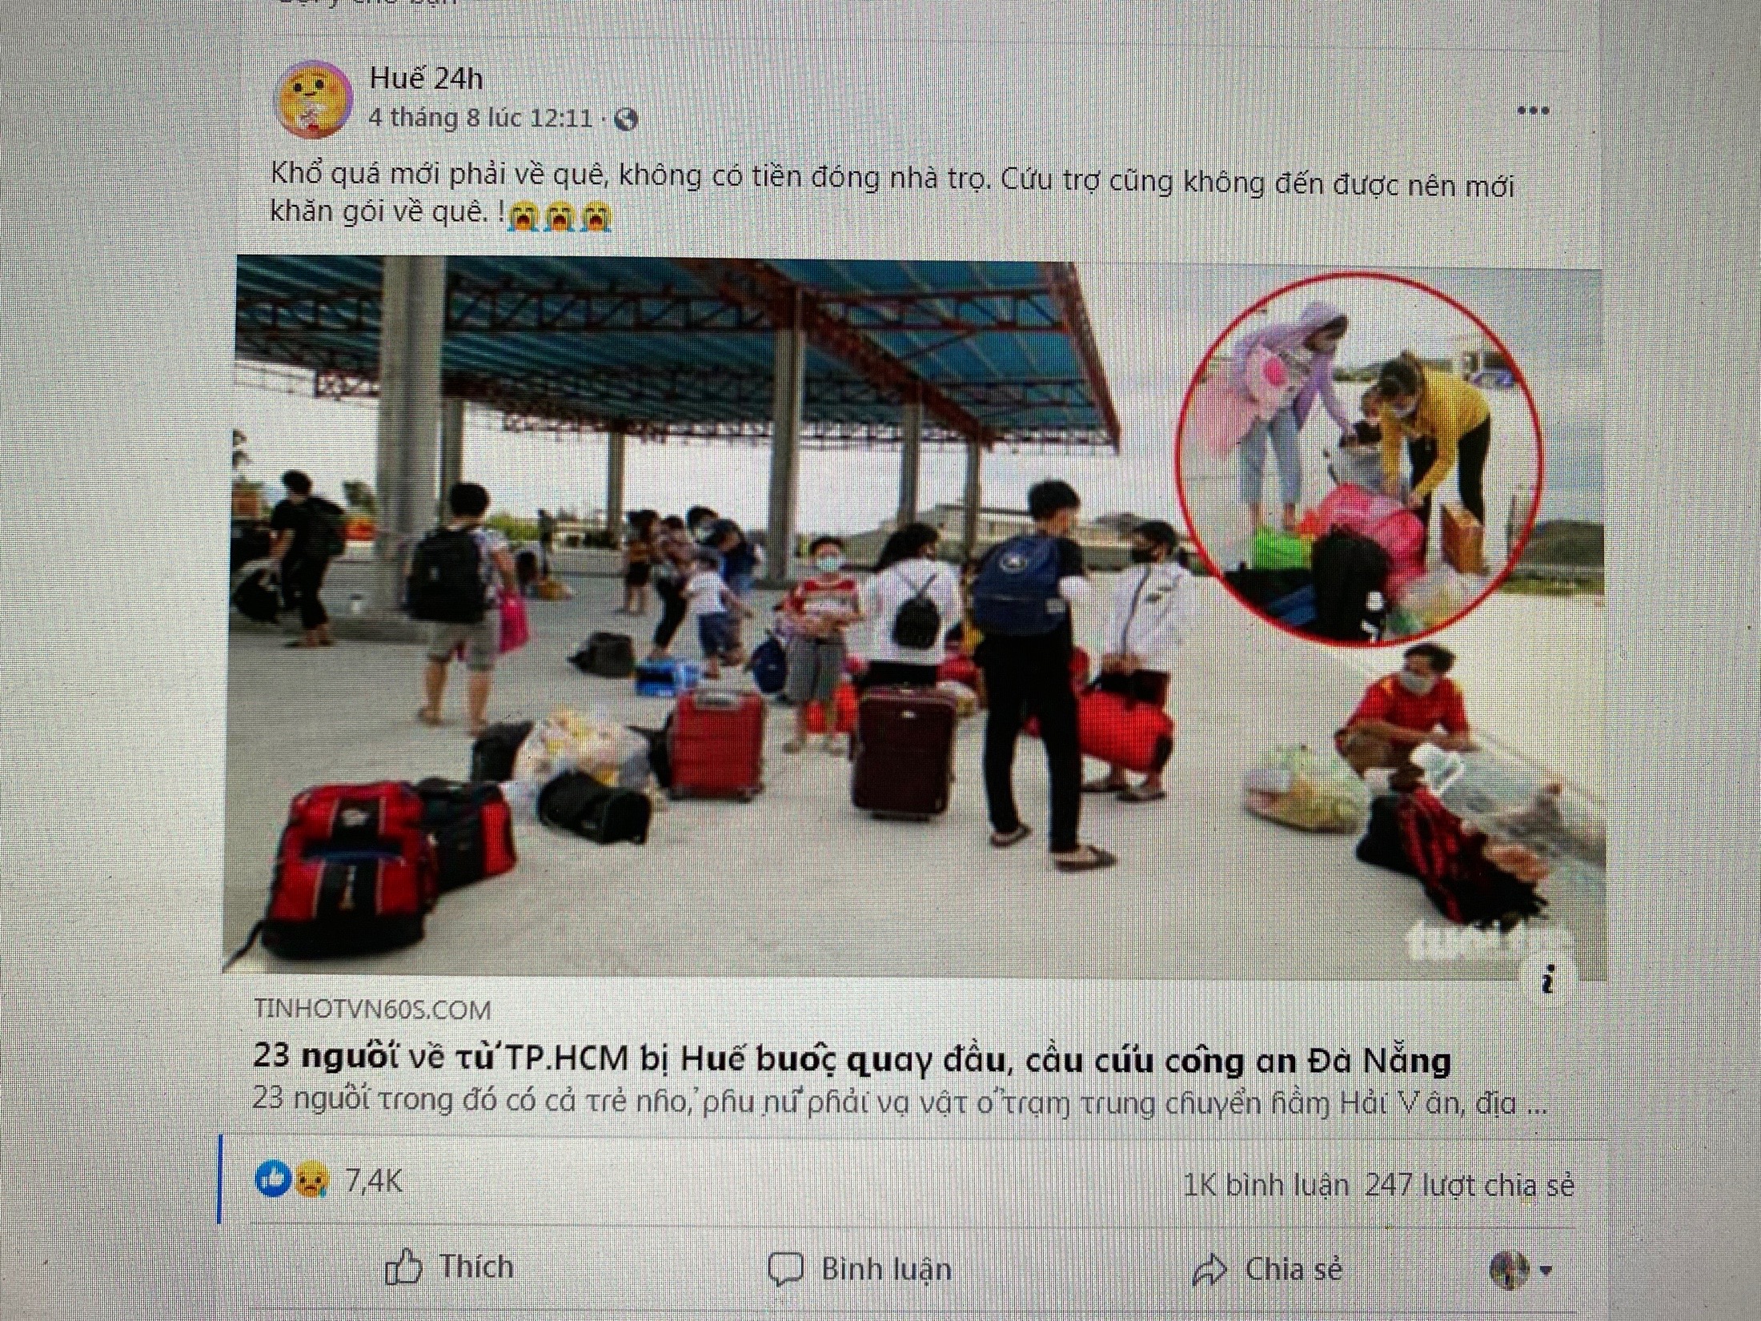The image size is (1761, 1321).
Task: Open the three-dot post options menu
Action: [x=1533, y=110]
